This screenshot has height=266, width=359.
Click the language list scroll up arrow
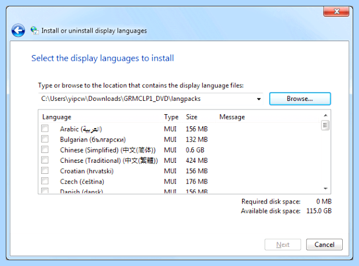coord(325,115)
